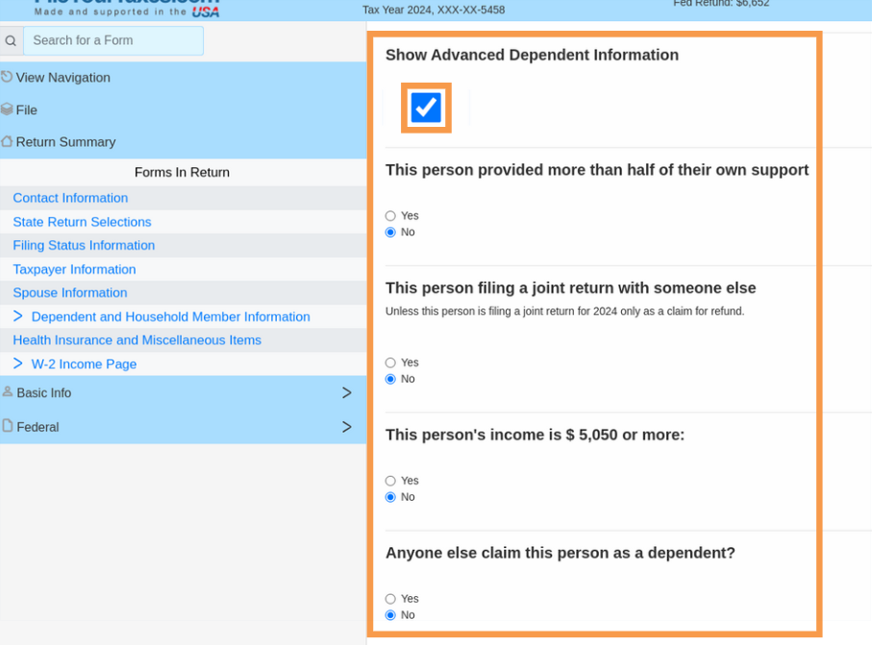Open Dependent and Household Member Information link
The height and width of the screenshot is (645, 872).
point(171,316)
